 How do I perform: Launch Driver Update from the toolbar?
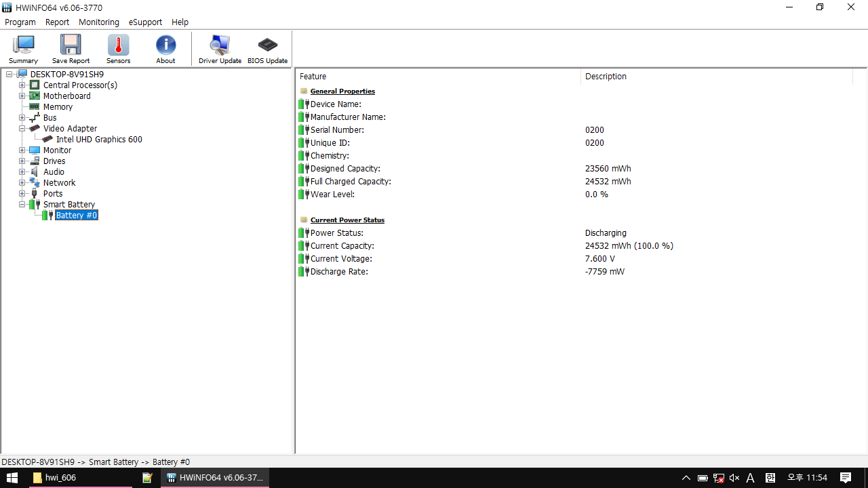(220, 49)
